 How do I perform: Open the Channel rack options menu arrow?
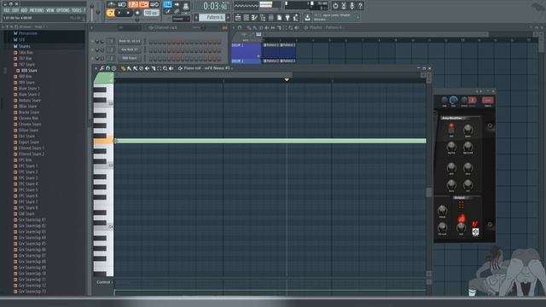[92, 27]
